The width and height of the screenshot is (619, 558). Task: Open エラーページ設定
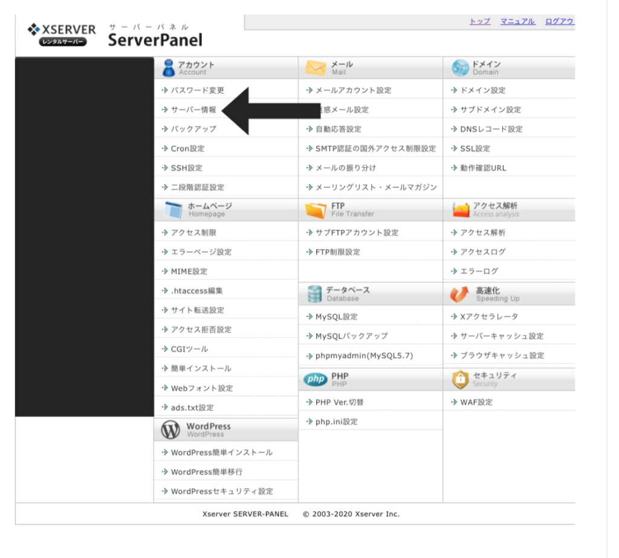click(x=201, y=252)
